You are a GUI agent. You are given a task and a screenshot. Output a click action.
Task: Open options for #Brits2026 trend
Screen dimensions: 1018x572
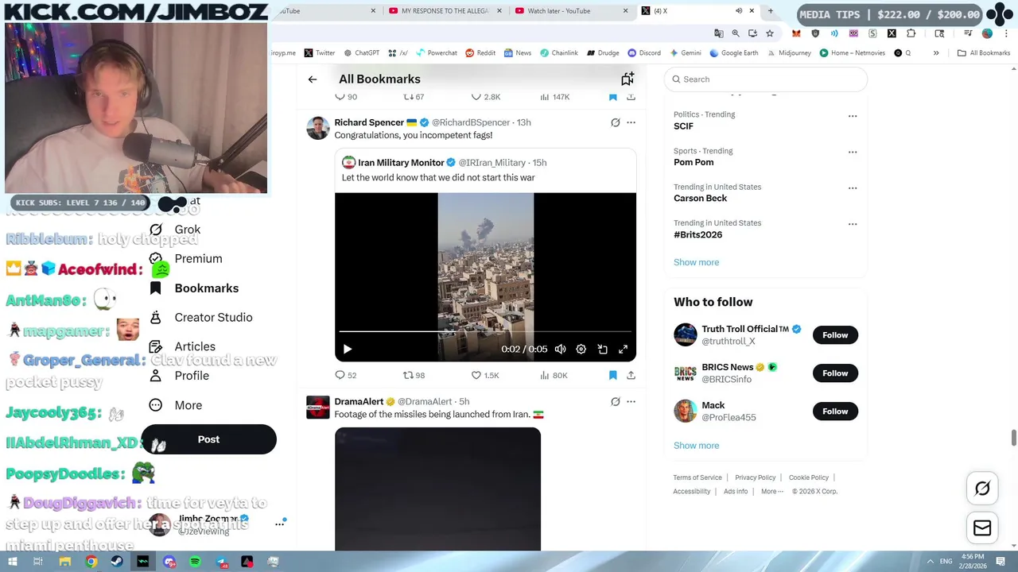(853, 224)
